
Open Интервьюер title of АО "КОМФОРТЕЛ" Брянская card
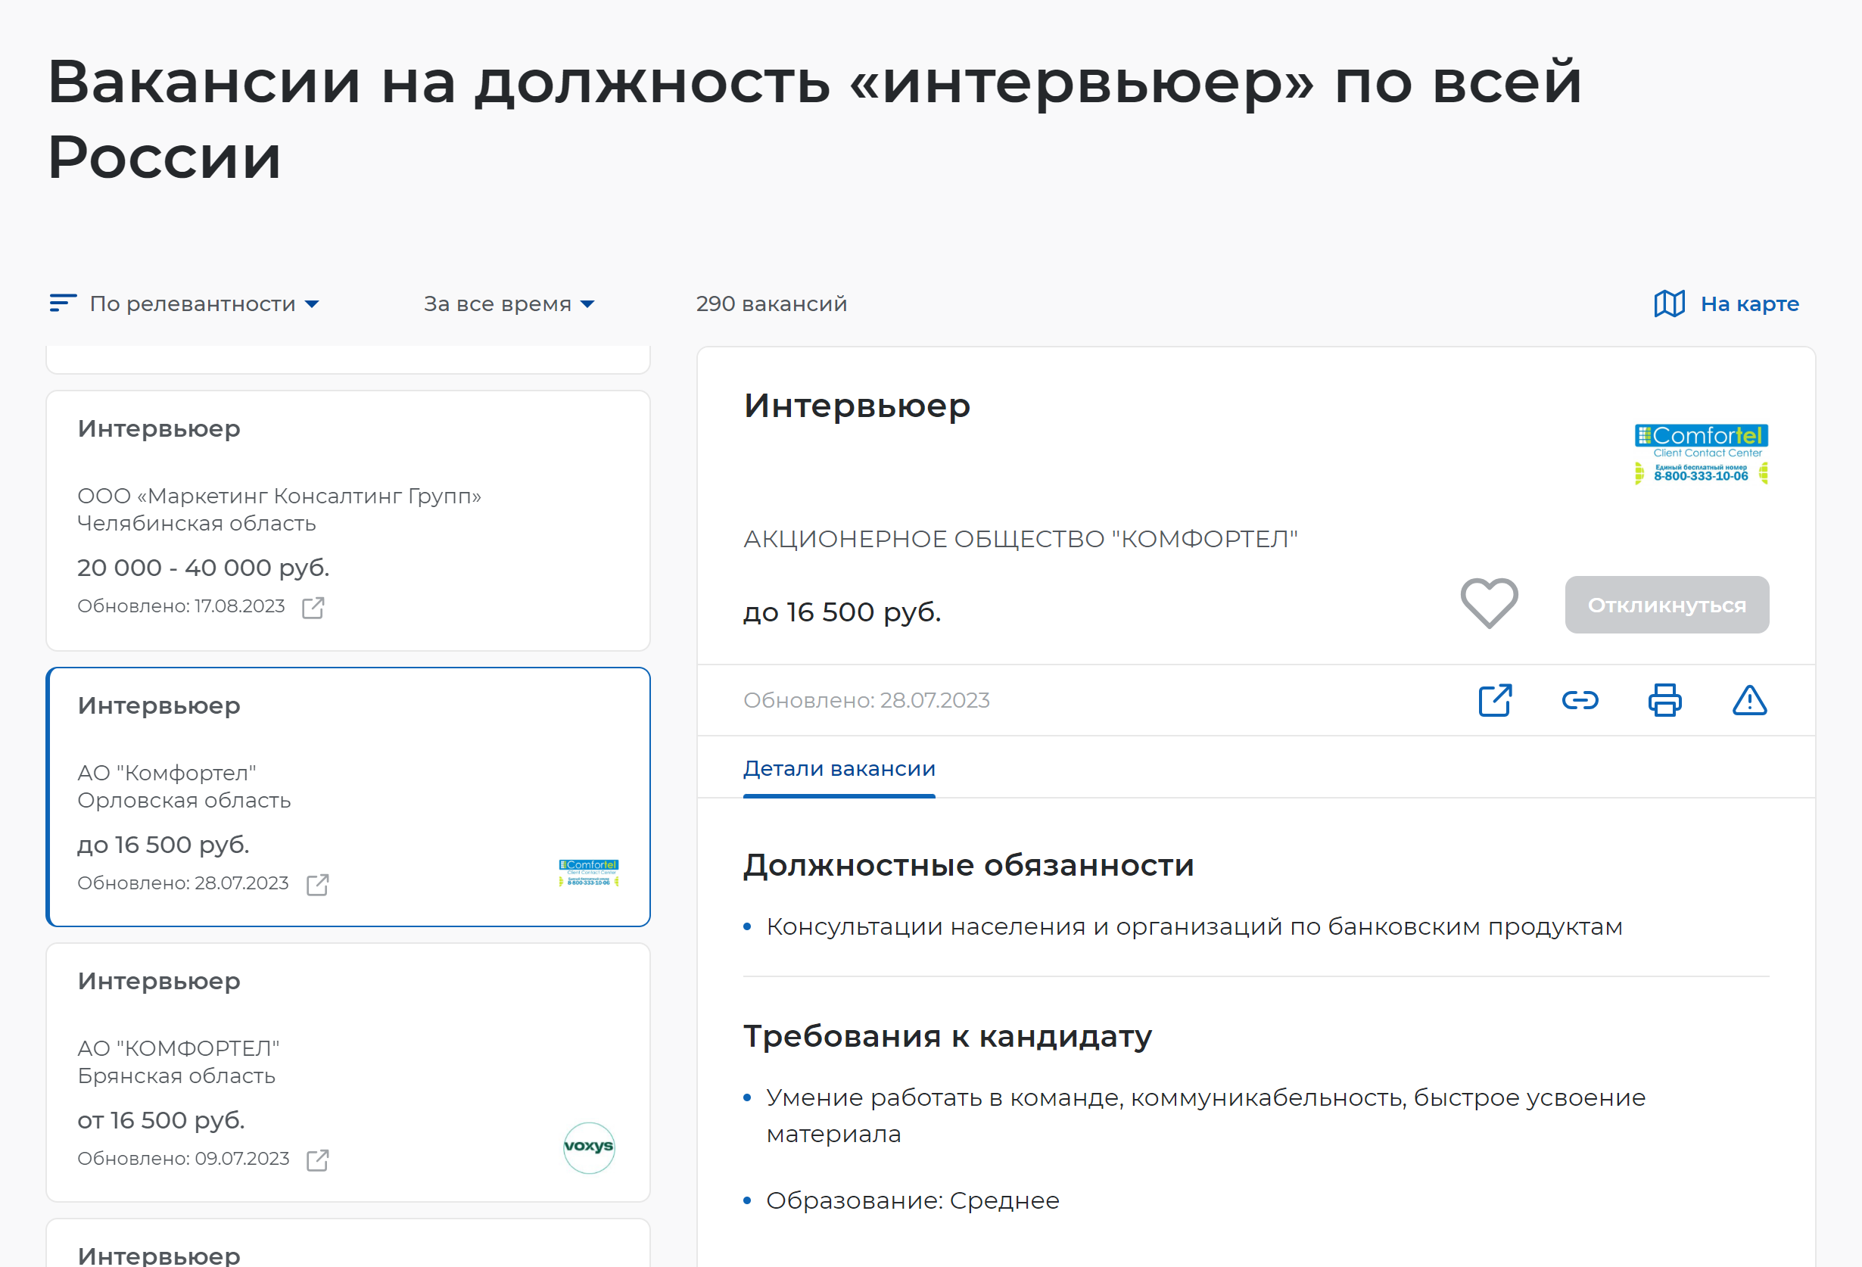[159, 981]
